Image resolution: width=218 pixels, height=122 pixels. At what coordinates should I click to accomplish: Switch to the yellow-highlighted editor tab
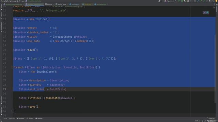tap(87, 4)
